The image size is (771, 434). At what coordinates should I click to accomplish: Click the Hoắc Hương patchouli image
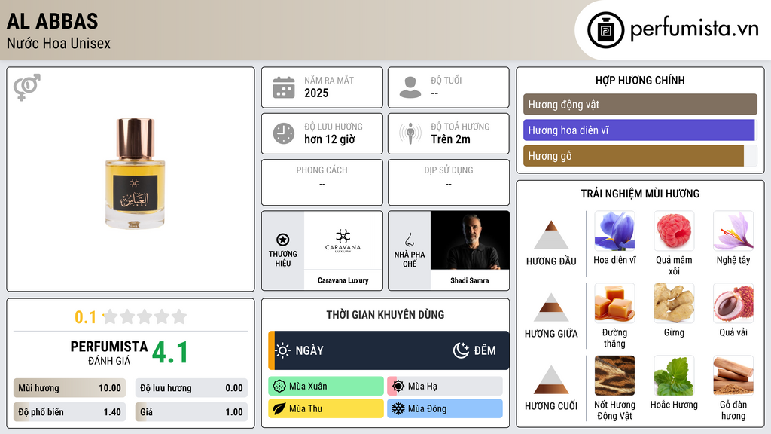(x=674, y=375)
